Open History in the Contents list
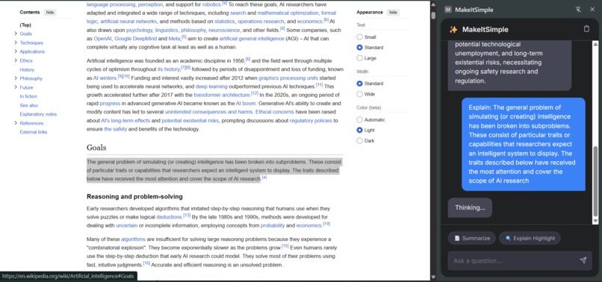The image size is (602, 282). pyautogui.click(x=27, y=70)
